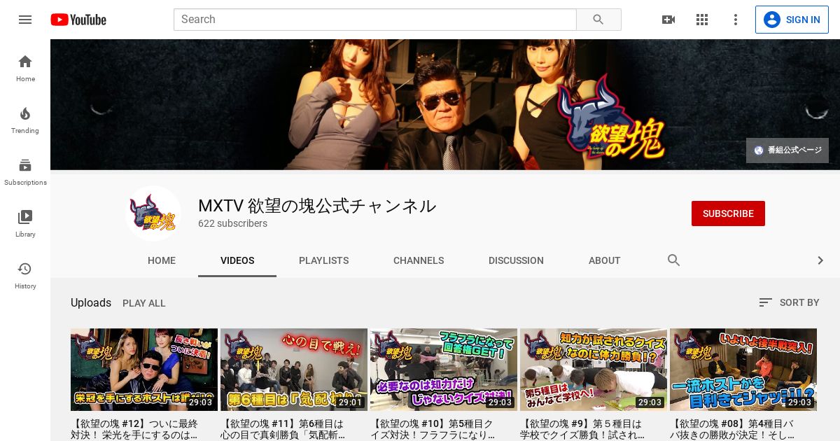Open the DISCUSSION tab
This screenshot has height=441, width=840.
(516, 260)
